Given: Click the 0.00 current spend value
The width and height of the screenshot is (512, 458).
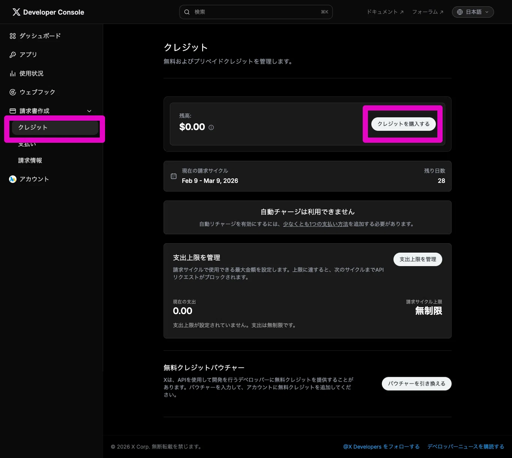Looking at the screenshot, I should pos(183,311).
